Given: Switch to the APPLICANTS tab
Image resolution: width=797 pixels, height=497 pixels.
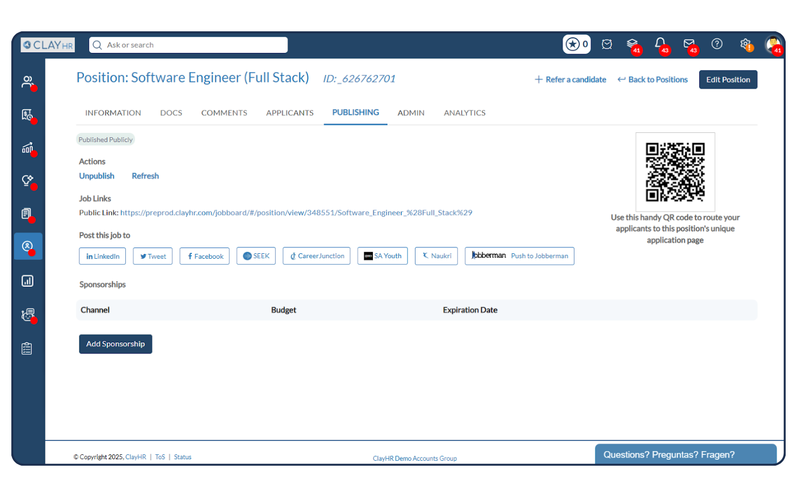Looking at the screenshot, I should click(290, 112).
